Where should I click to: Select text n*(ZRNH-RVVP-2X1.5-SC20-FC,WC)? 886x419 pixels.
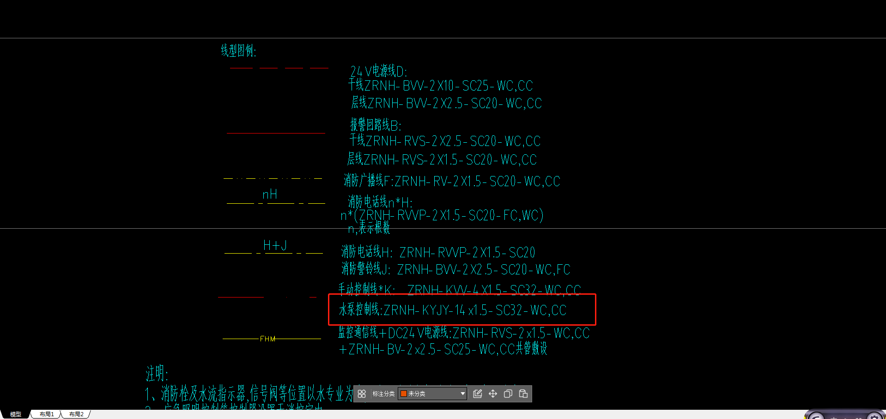click(442, 215)
